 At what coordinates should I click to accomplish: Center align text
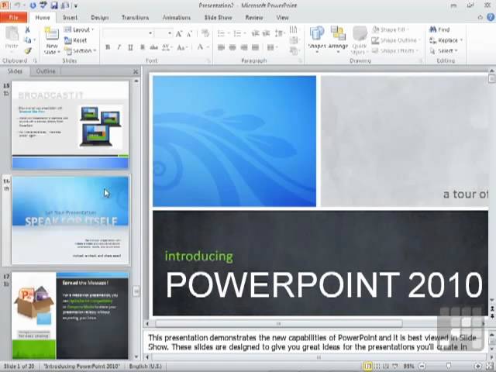pyautogui.click(x=232, y=47)
